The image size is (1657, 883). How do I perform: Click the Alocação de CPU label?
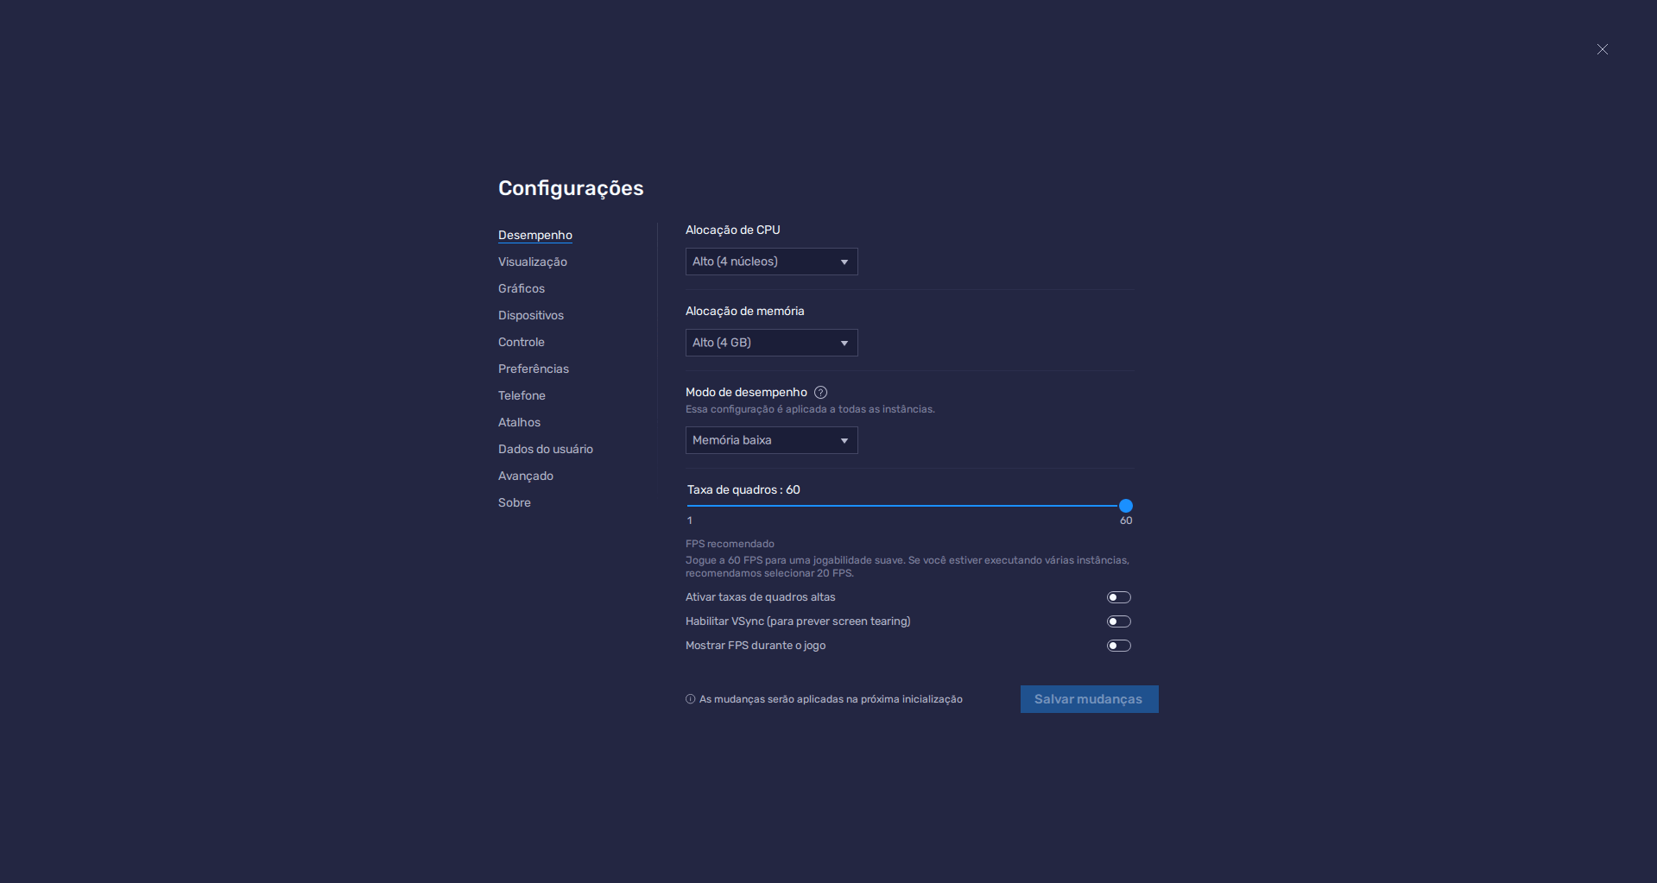click(732, 230)
